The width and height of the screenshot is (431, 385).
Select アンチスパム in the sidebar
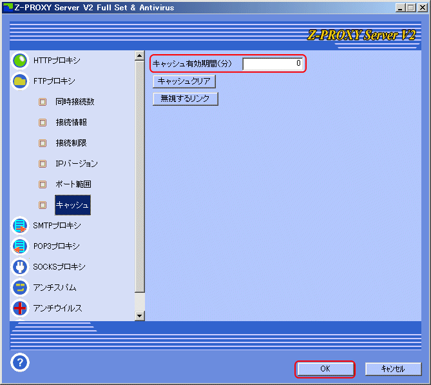55,288
